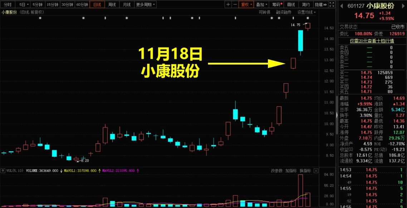Click the (日线 前复权) chart label

[33, 12]
